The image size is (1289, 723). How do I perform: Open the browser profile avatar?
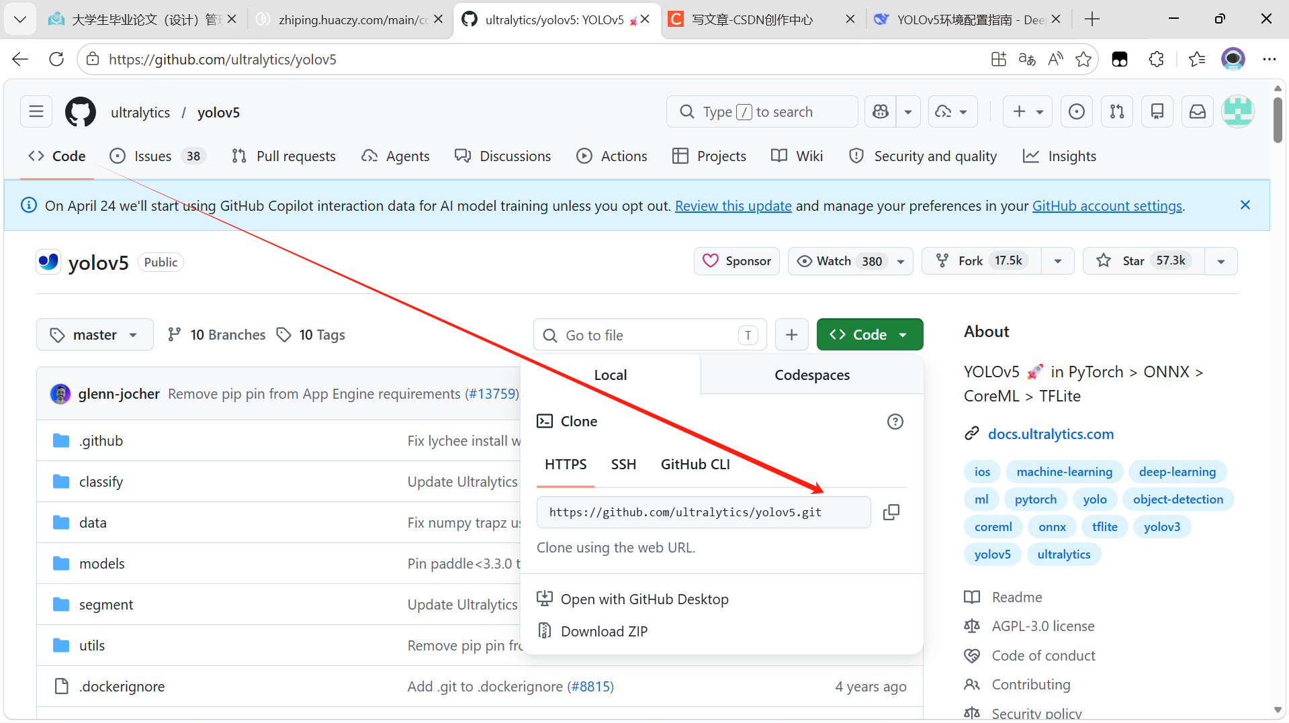1233,59
